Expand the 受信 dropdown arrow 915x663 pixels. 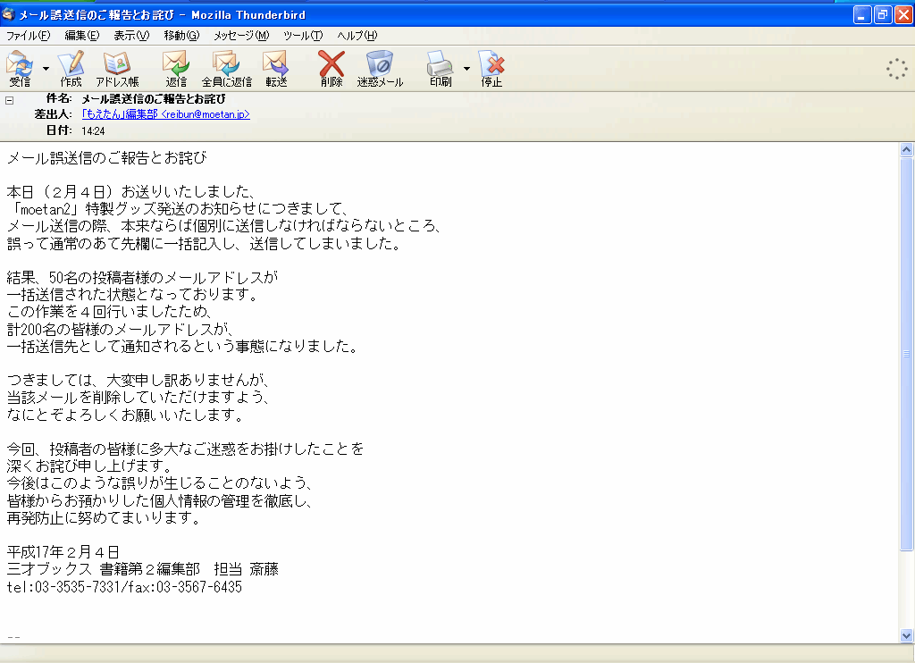point(46,68)
